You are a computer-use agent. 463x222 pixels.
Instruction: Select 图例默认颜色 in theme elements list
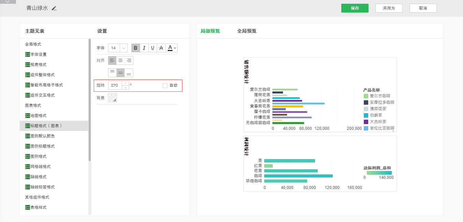pos(42,136)
